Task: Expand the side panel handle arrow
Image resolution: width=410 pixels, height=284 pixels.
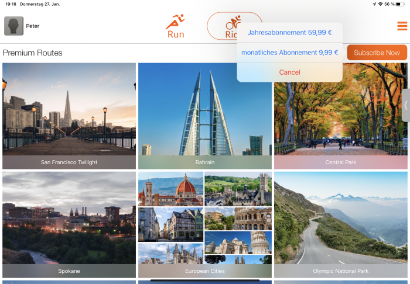Action: (406, 105)
